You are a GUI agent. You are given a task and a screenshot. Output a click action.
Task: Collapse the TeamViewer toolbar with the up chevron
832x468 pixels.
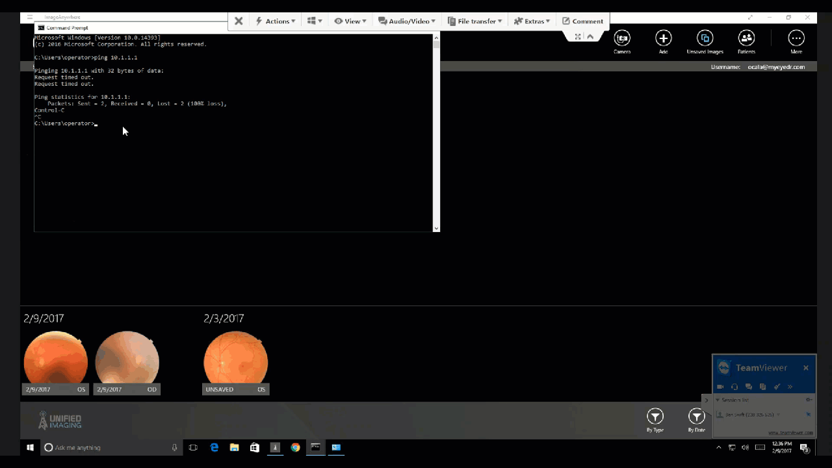[590, 36]
